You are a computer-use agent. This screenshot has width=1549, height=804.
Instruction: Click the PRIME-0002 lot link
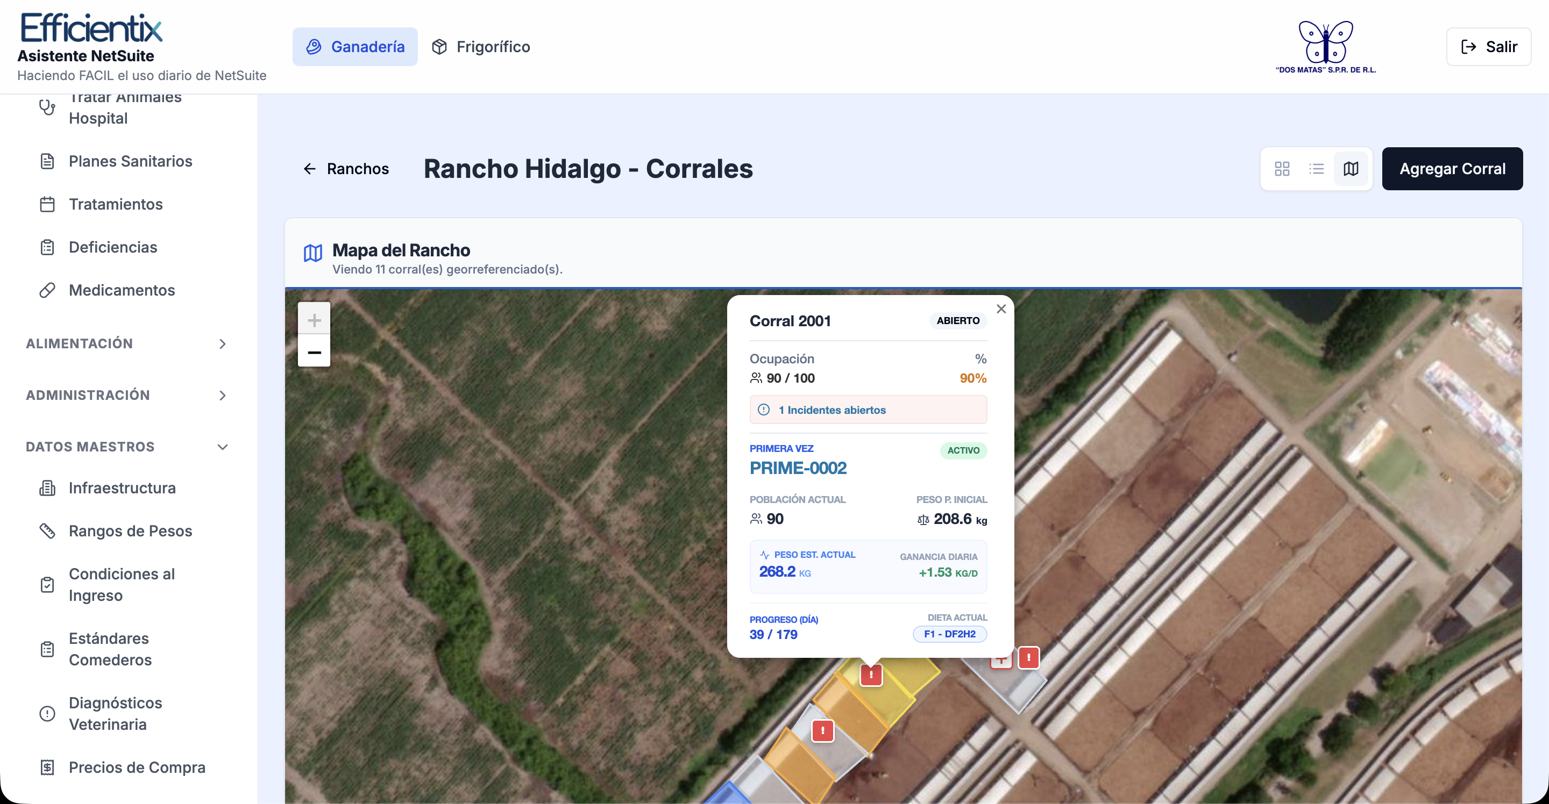point(798,468)
